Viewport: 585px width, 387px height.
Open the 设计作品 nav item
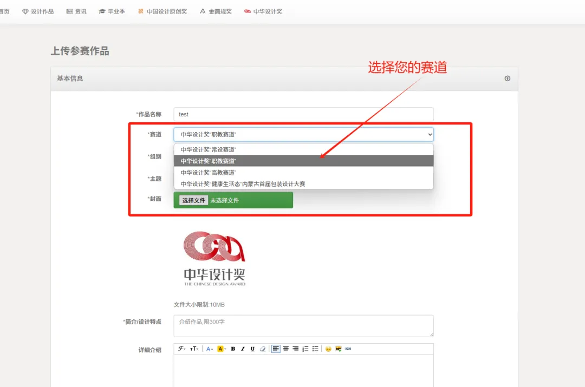pos(38,11)
